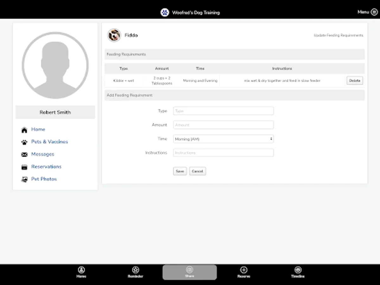Open the Reserve icon in bottom navigation
This screenshot has height=285, width=380.
point(244,270)
